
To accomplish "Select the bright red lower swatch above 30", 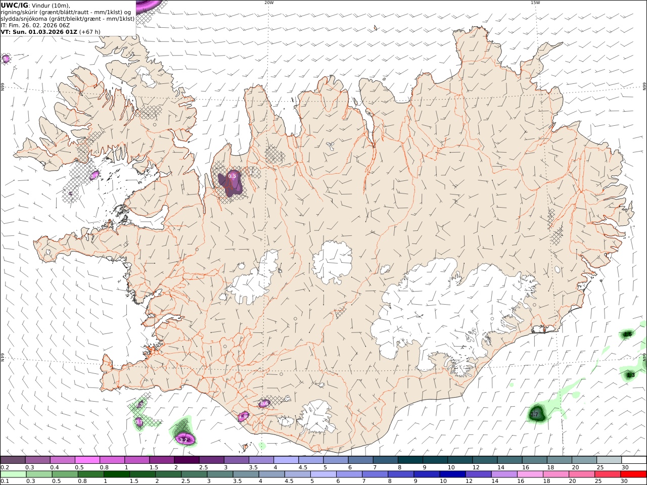I will (x=633, y=474).
